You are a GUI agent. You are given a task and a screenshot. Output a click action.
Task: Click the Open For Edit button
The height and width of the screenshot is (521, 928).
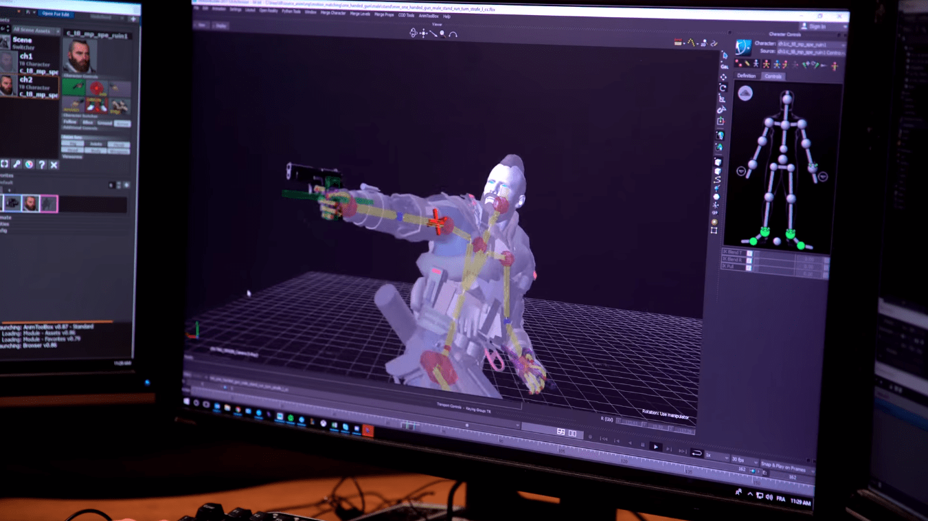tap(56, 14)
